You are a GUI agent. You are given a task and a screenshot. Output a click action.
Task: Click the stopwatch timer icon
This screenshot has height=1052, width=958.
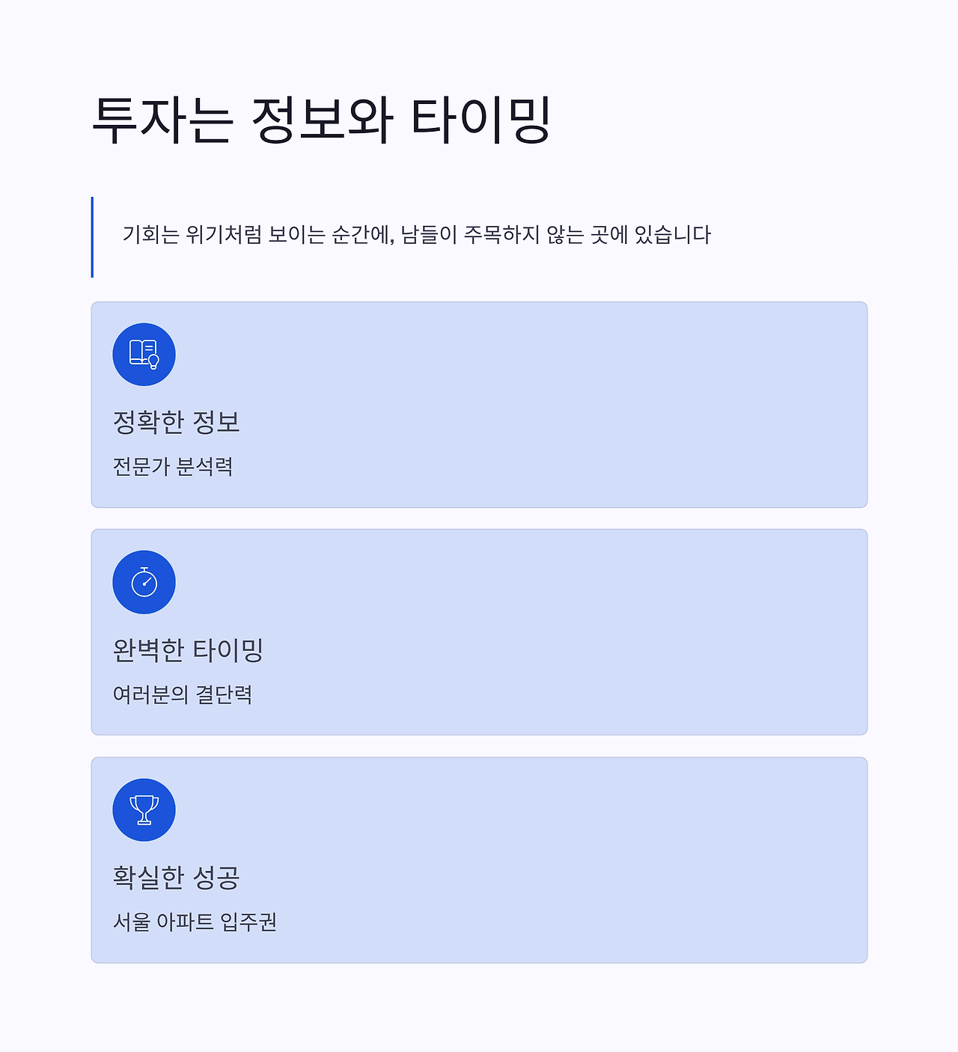pyautogui.click(x=144, y=582)
